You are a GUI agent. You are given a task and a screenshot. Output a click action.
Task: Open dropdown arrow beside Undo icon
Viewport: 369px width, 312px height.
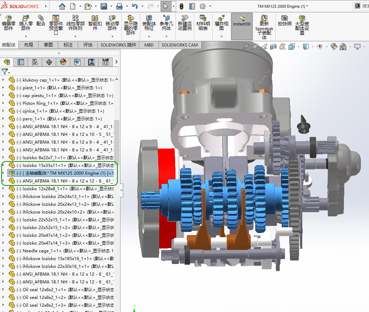point(142,6)
